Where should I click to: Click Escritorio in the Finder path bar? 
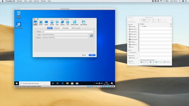click(x=159, y=62)
